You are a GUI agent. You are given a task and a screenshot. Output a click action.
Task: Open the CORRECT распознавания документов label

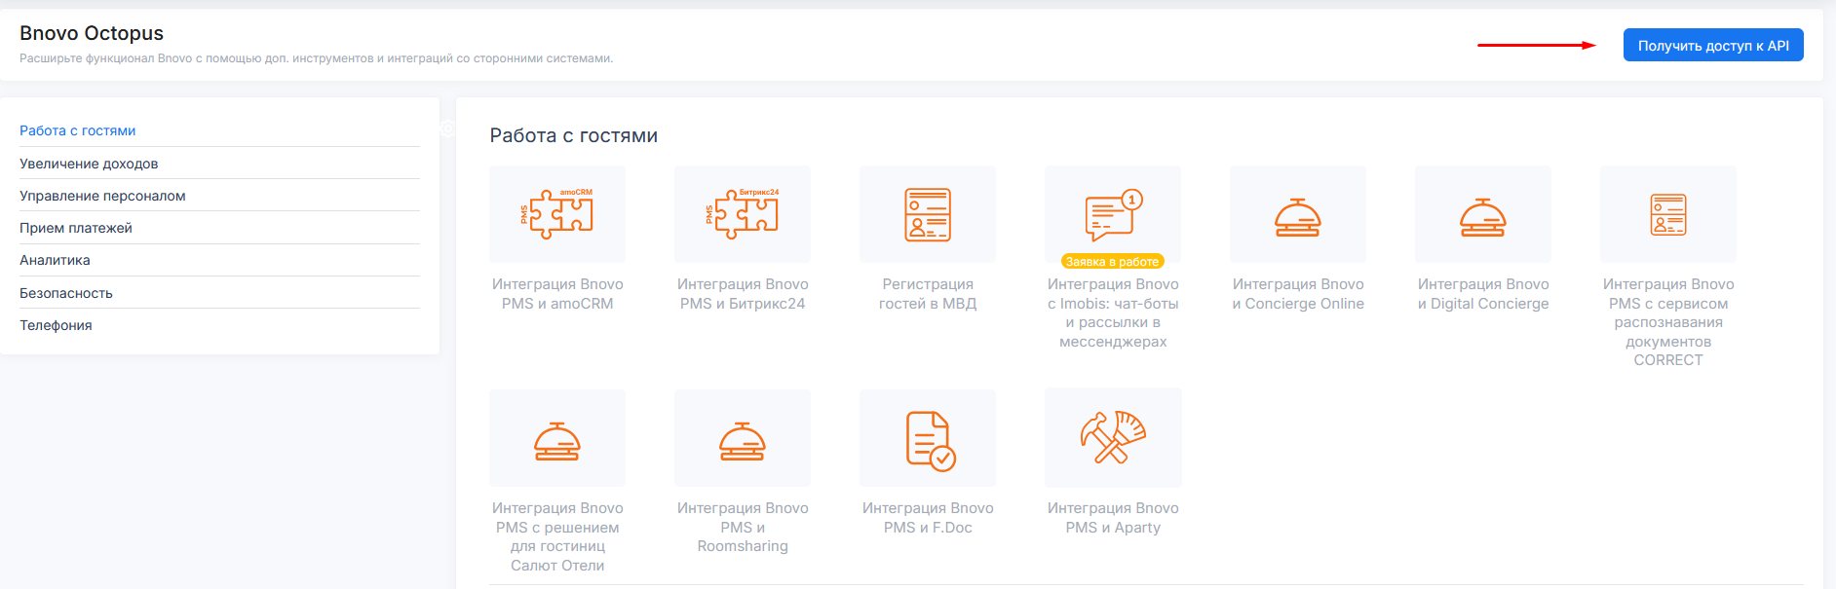1668,322
